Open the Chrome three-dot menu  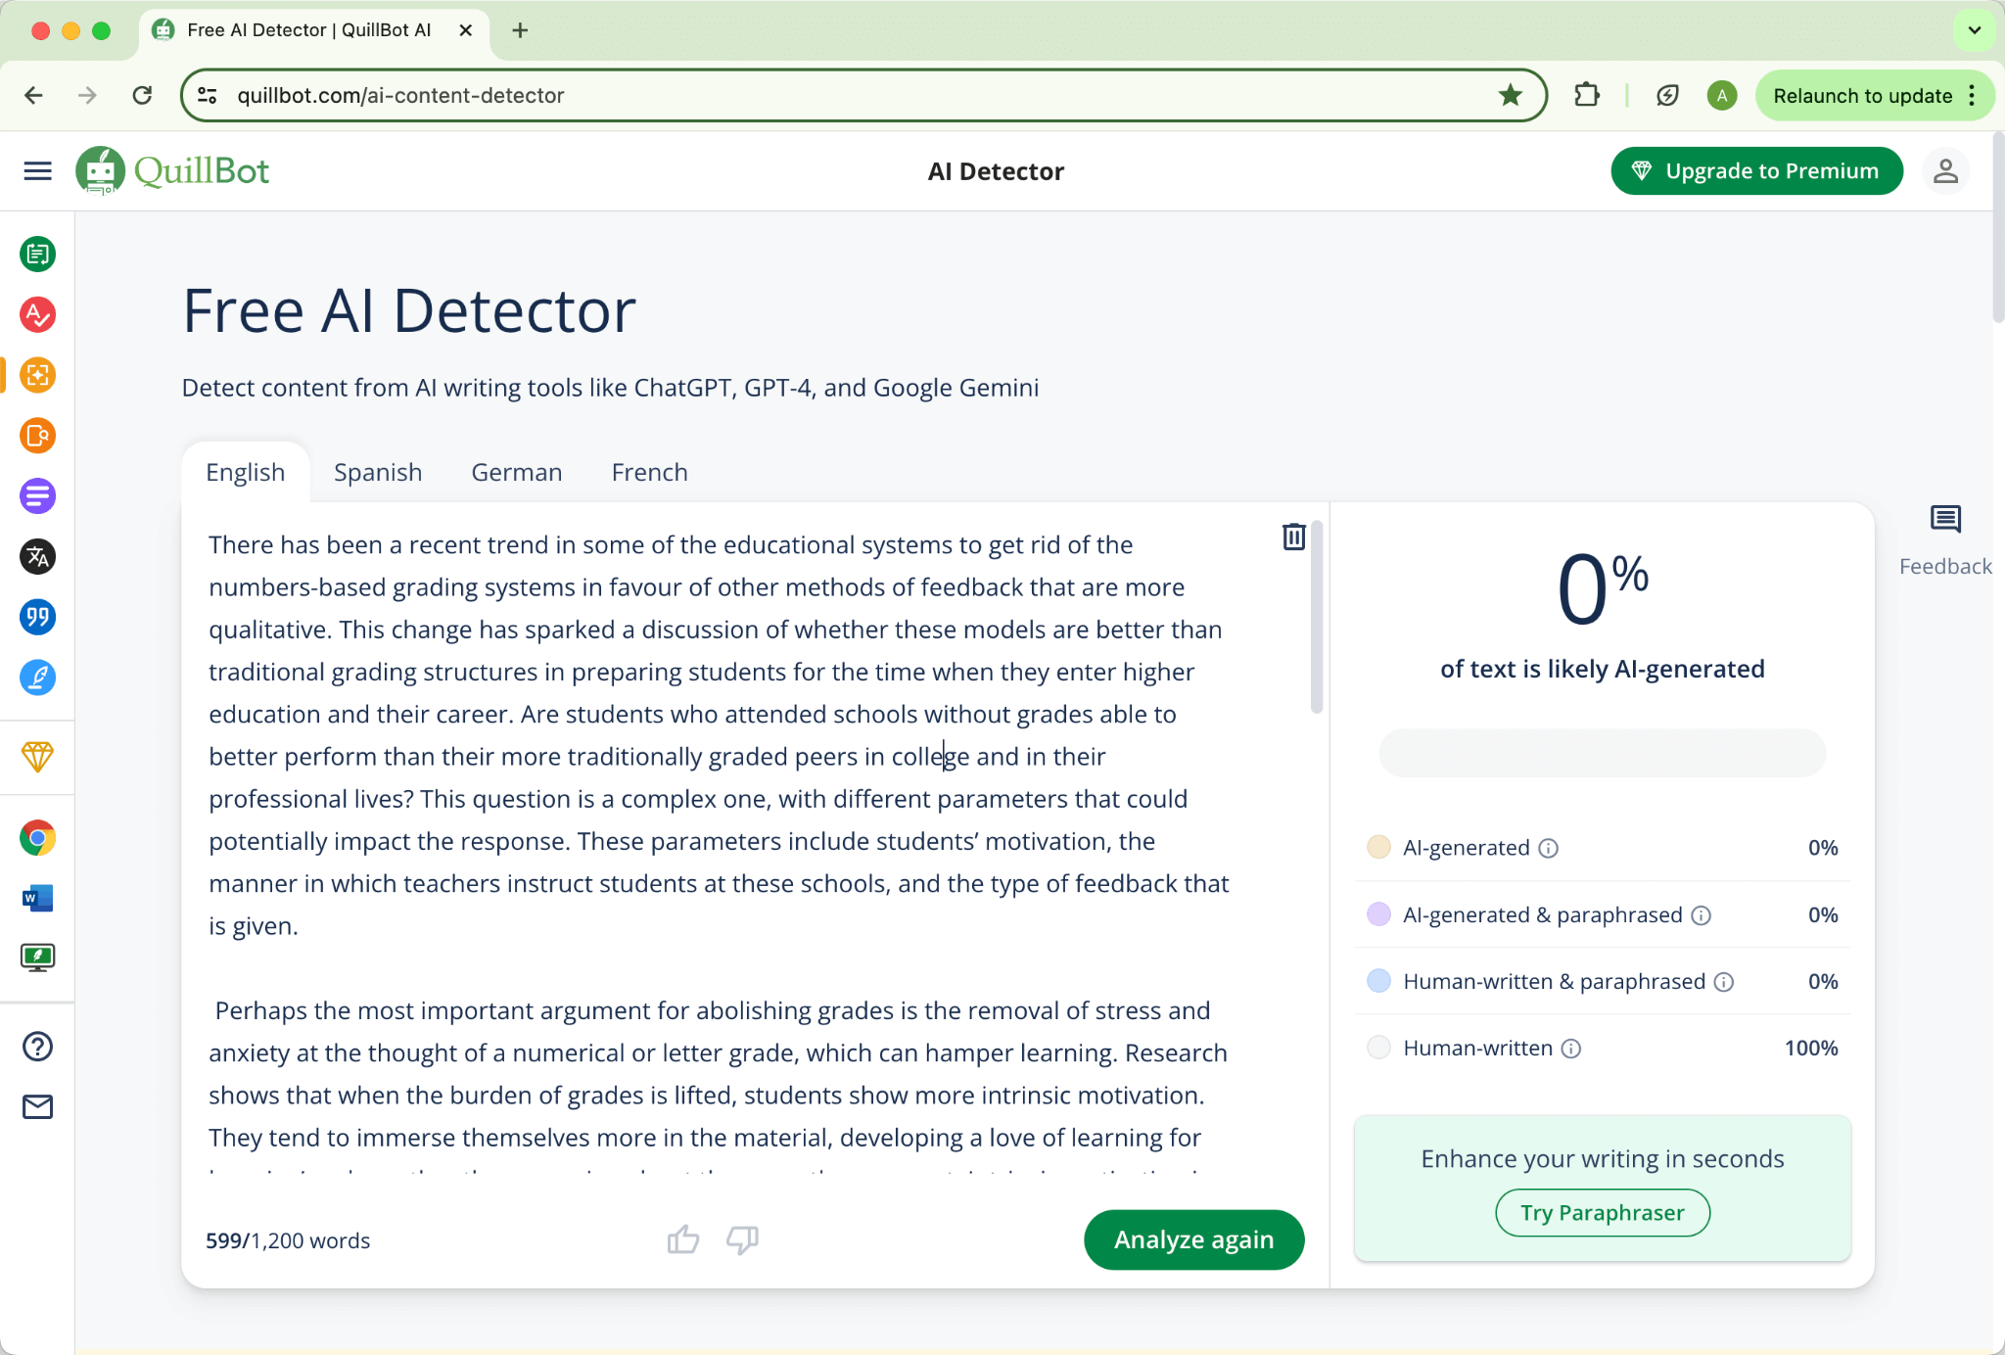tap(1972, 95)
